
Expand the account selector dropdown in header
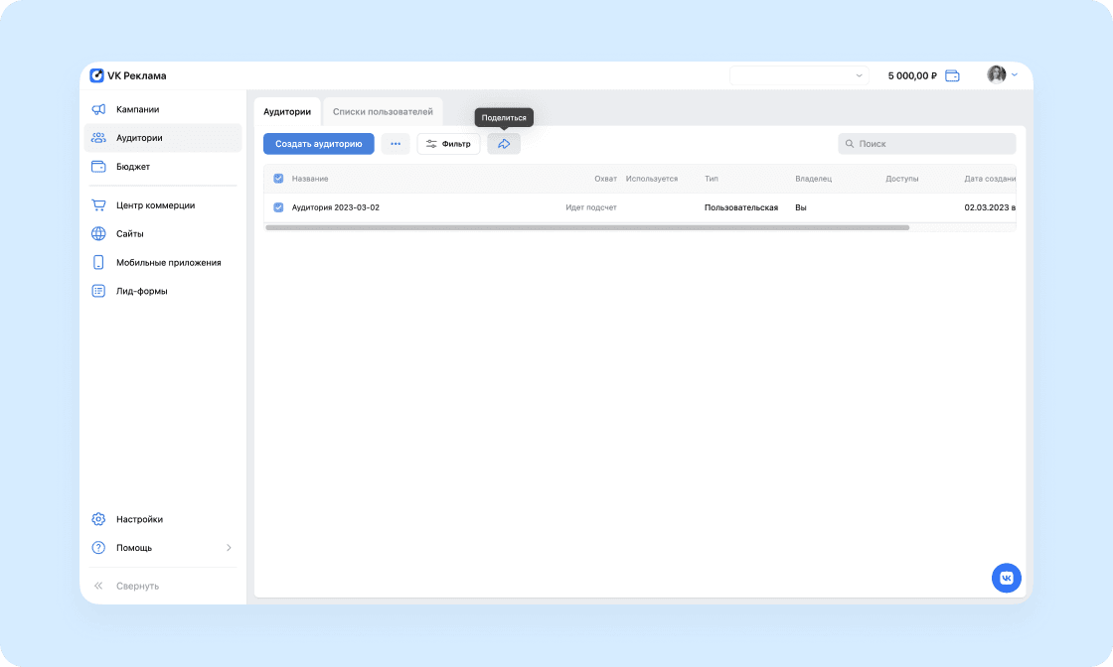pyautogui.click(x=799, y=75)
